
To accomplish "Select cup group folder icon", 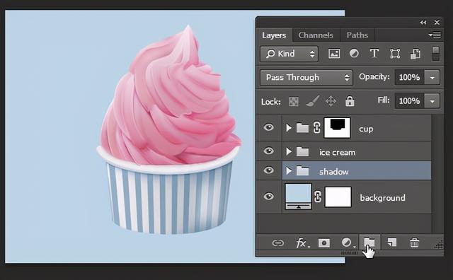I will click(x=302, y=127).
